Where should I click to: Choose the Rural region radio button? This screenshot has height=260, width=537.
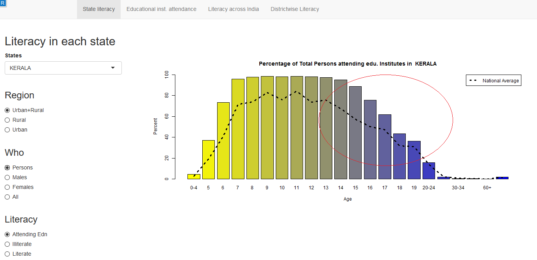point(7,120)
